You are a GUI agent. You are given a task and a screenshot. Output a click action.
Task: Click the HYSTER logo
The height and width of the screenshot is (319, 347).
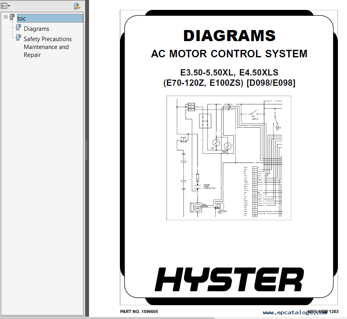(229, 279)
